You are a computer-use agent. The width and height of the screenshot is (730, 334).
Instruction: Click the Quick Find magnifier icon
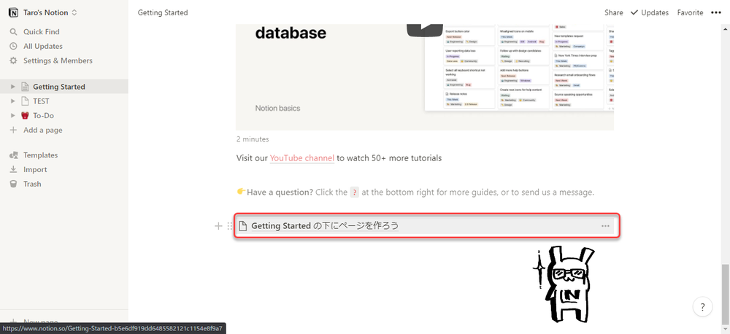coord(13,31)
